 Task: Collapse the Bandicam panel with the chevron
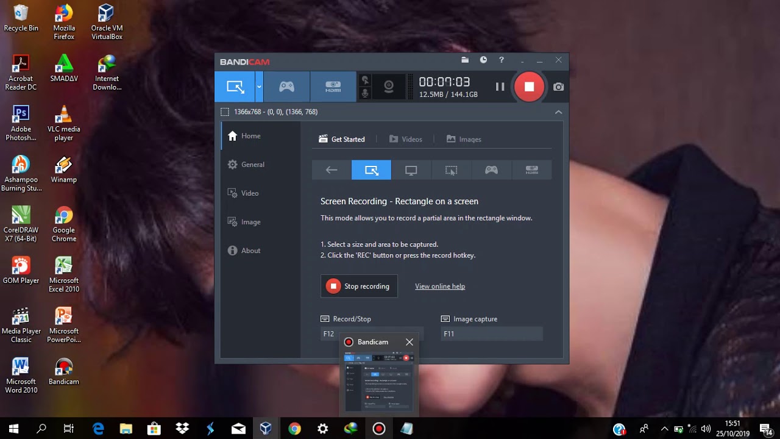pos(558,112)
